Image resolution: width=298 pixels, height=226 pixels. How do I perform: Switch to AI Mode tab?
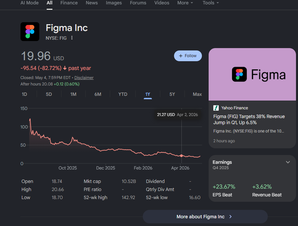pyautogui.click(x=30, y=3)
